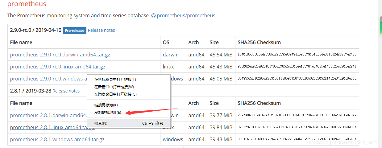Click the 45.05 MiB size cell
Screen dimensions: 382x148
click(221, 79)
